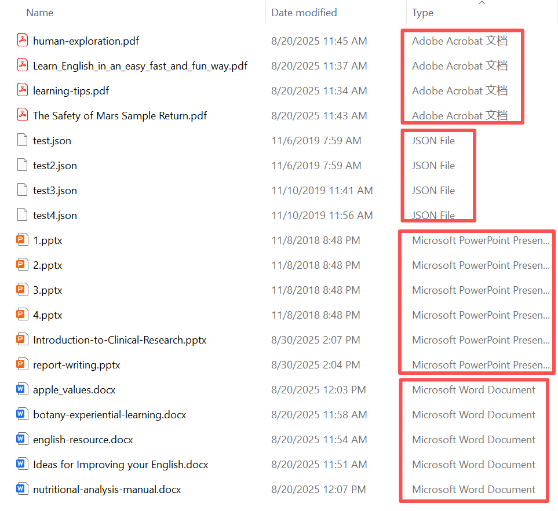The width and height of the screenshot is (558, 511).
Task: Select the file name 1.pptx
Action: click(x=48, y=240)
